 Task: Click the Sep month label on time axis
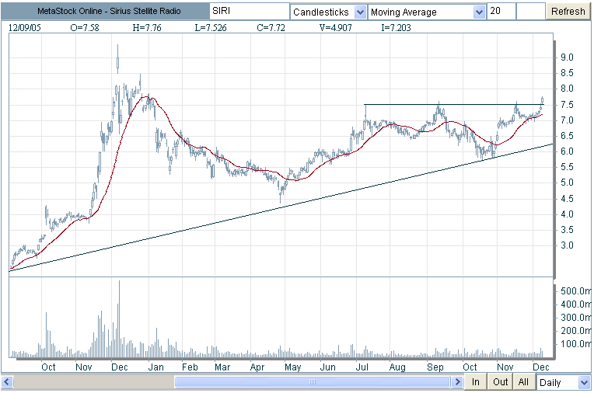[x=435, y=367]
